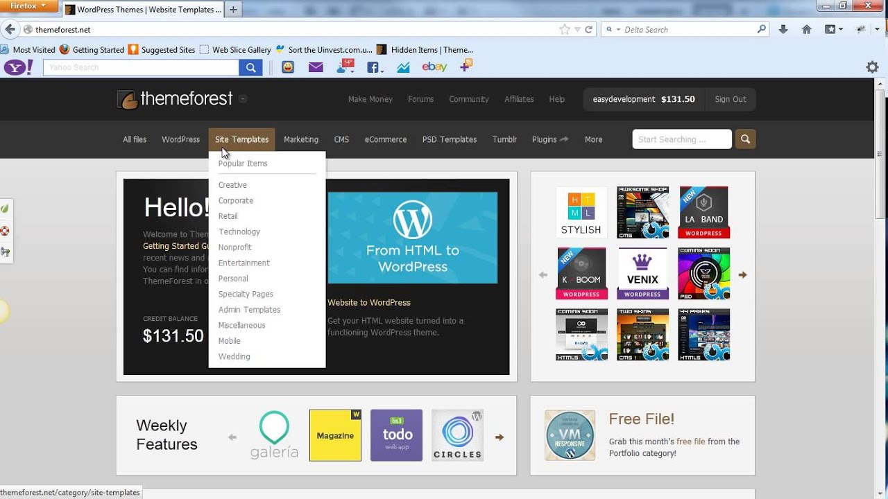Open the CIRCLES weekly feature thumbnail
This screenshot has width=888, height=499.
tap(457, 435)
